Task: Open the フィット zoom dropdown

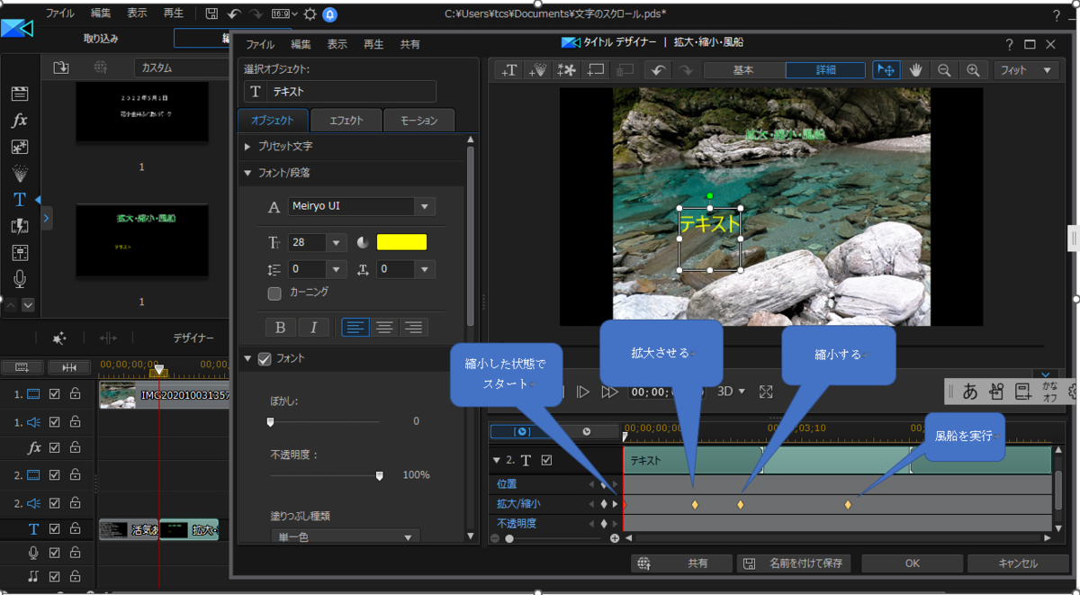Action: pos(1026,70)
